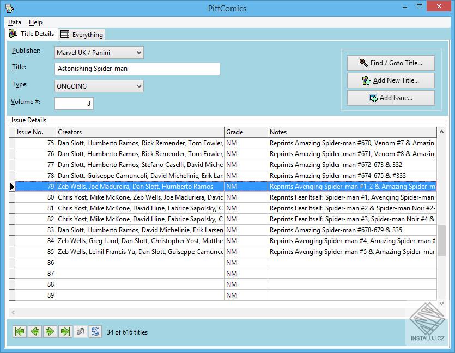Viewport: 455px width, 353px height.
Task: Click the refresh data icon
Action: (x=95, y=331)
